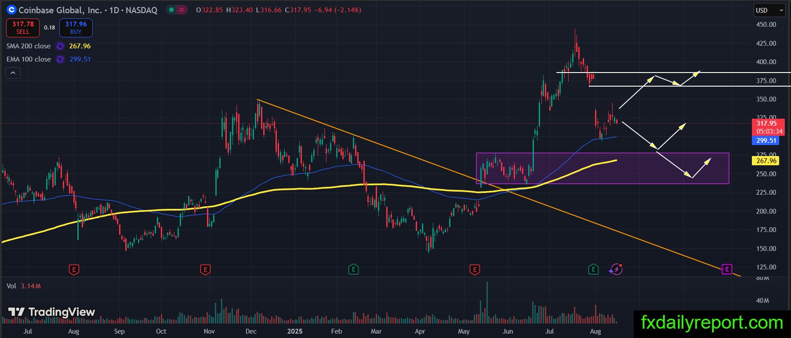791x338 pixels.
Task: Select the SMA 200 close indicator legend
Action: (x=29, y=46)
